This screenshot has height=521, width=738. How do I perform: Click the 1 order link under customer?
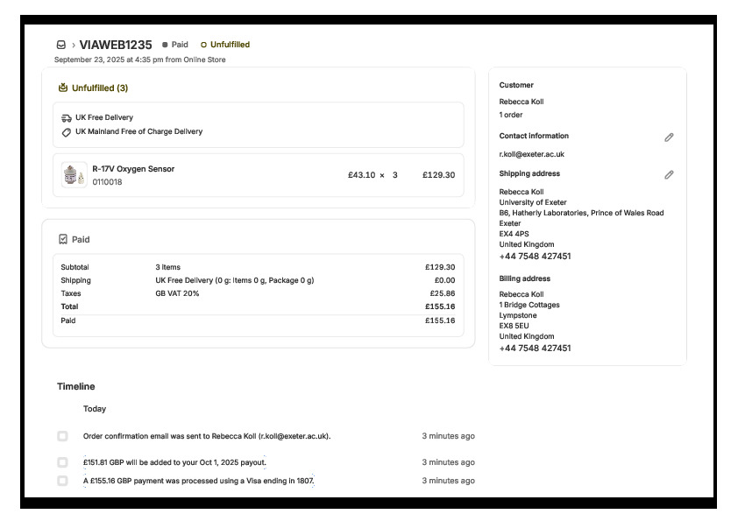coord(513,115)
